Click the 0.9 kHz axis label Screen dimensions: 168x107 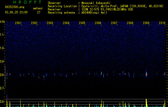[x=2, y=62]
